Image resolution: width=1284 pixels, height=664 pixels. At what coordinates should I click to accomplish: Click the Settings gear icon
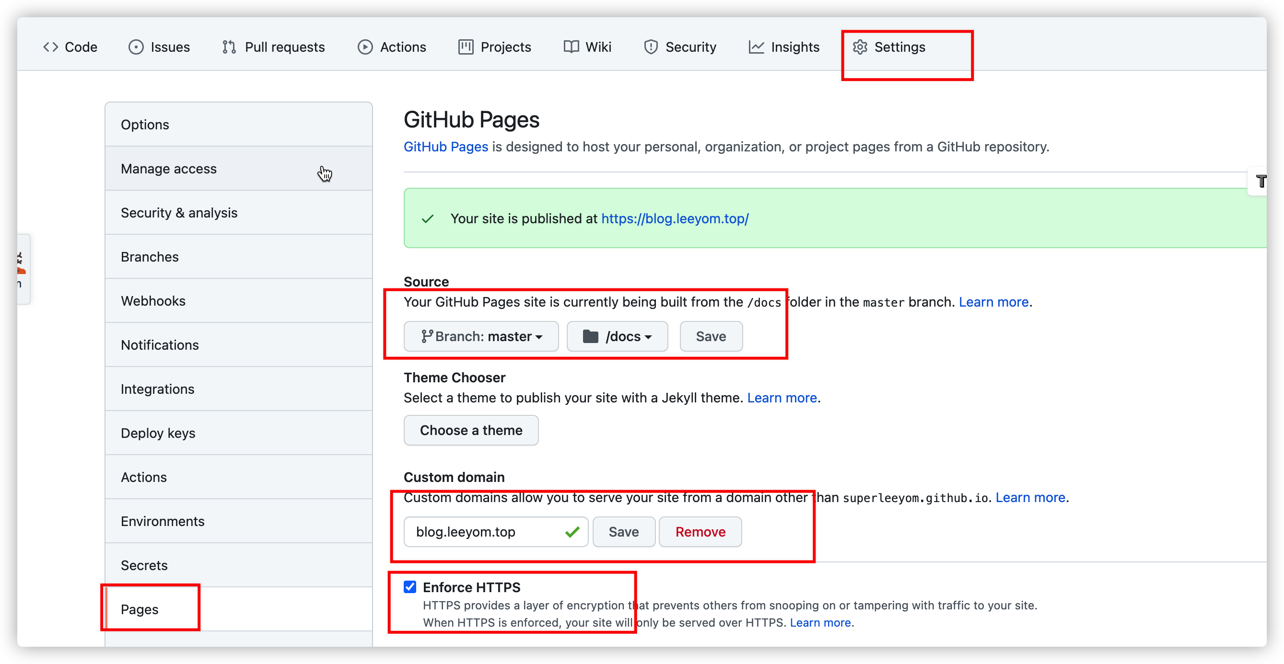[x=860, y=47]
